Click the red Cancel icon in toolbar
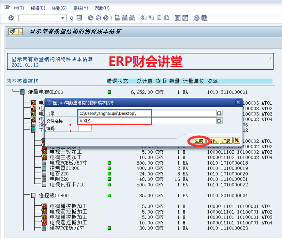The width and height of the screenshot is (282, 239). 106,18
